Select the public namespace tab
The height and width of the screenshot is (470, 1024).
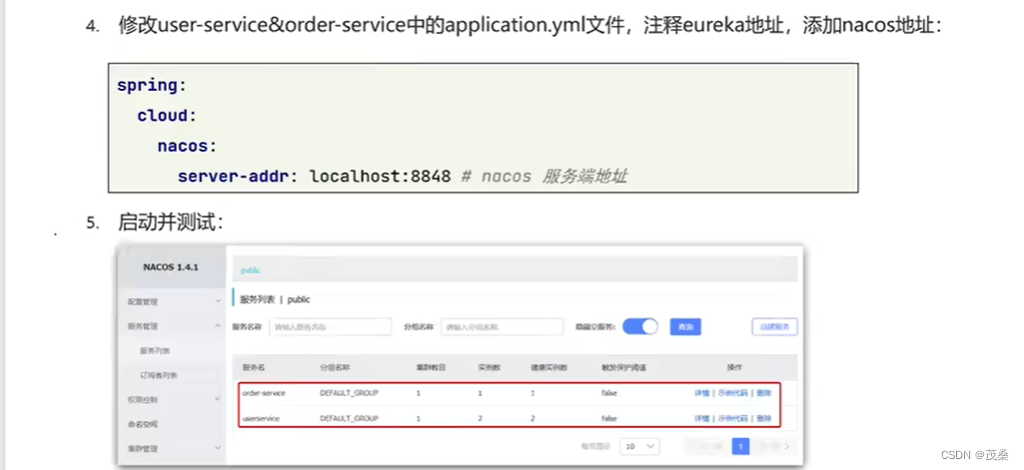250,269
